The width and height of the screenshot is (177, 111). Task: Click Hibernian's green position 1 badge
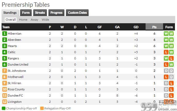(5, 34)
